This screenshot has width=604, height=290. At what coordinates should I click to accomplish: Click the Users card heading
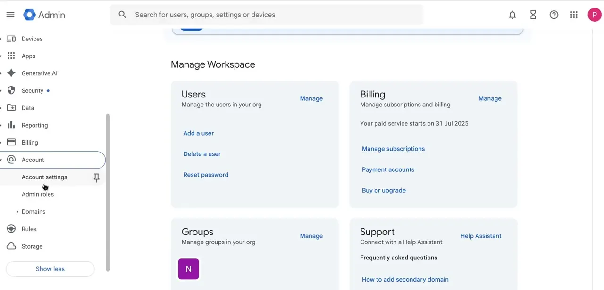(193, 94)
